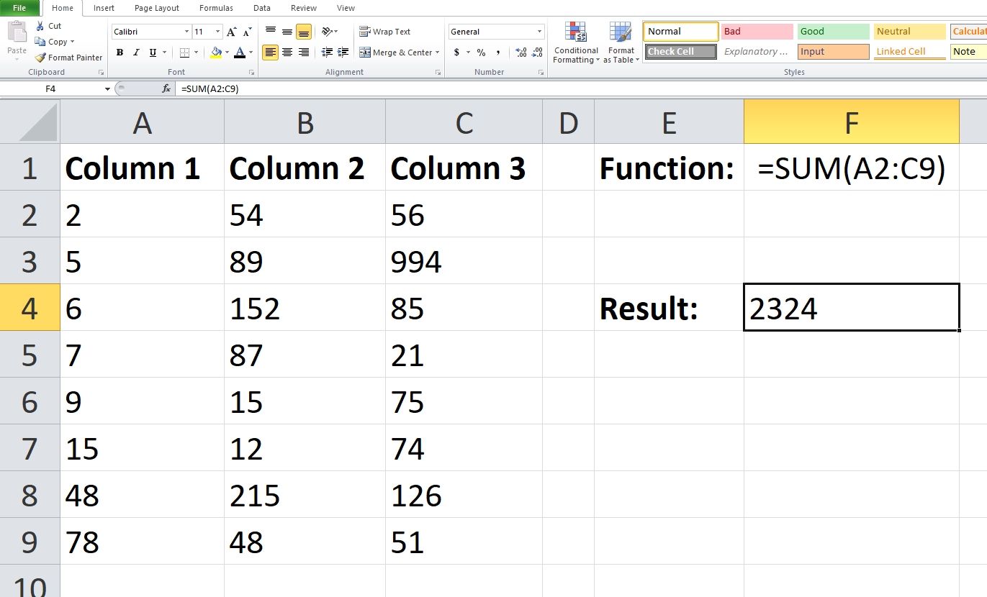Click Merge & Center
Viewport: 987px width, 597px height.
click(396, 53)
